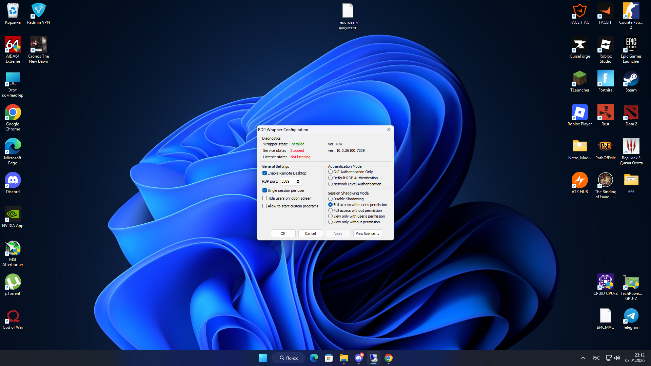Viewport: 651px width, 366px height.
Task: Select Network Level Authentication radio option
Action: pos(330,184)
